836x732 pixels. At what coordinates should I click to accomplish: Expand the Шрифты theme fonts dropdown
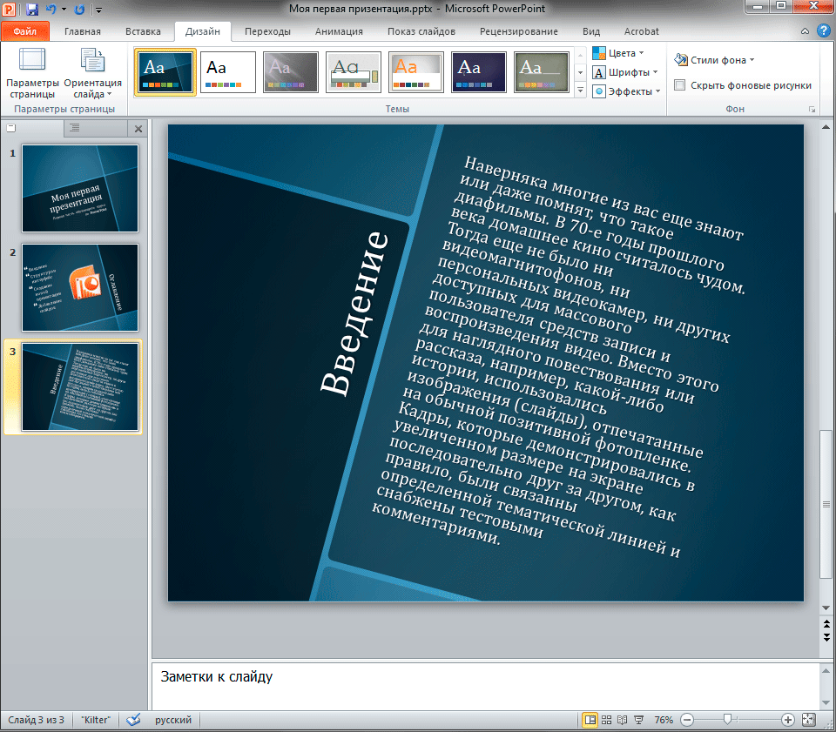(626, 72)
